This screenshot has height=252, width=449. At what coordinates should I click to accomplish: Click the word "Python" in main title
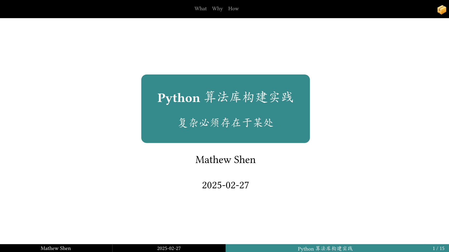179,98
